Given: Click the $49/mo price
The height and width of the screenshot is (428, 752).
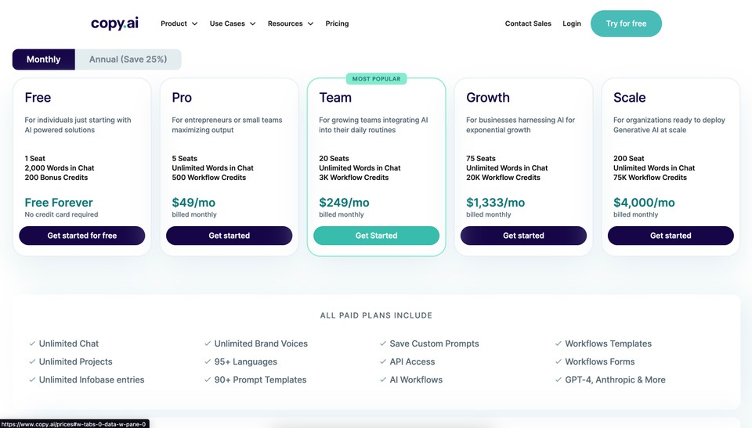Looking at the screenshot, I should pos(193,202).
